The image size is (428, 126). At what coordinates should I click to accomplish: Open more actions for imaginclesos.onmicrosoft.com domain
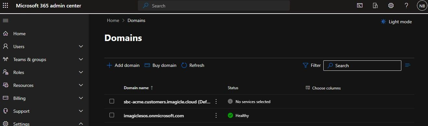pyautogui.click(x=216, y=115)
